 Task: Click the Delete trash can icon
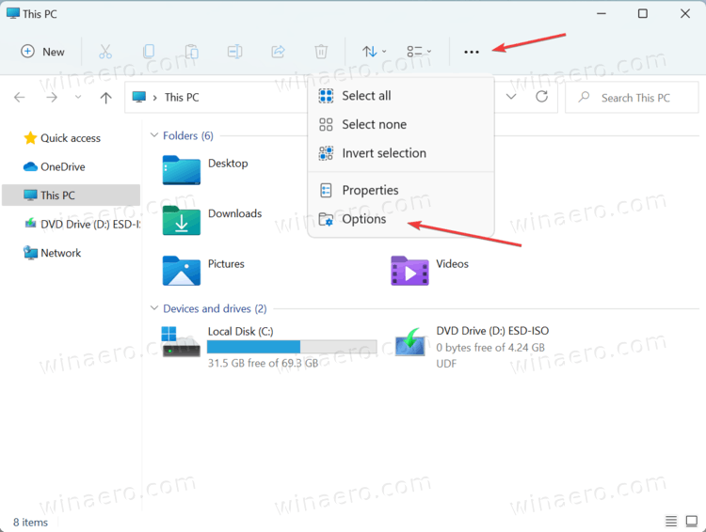(x=321, y=52)
